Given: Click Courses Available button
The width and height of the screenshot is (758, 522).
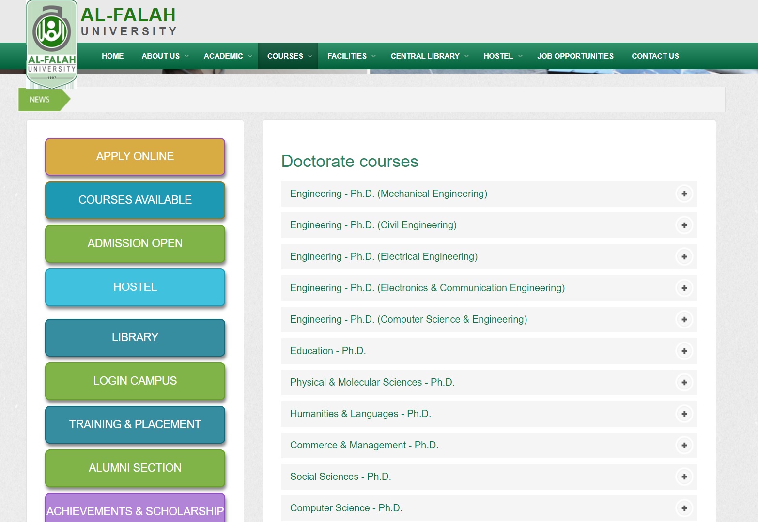Looking at the screenshot, I should coord(135,200).
